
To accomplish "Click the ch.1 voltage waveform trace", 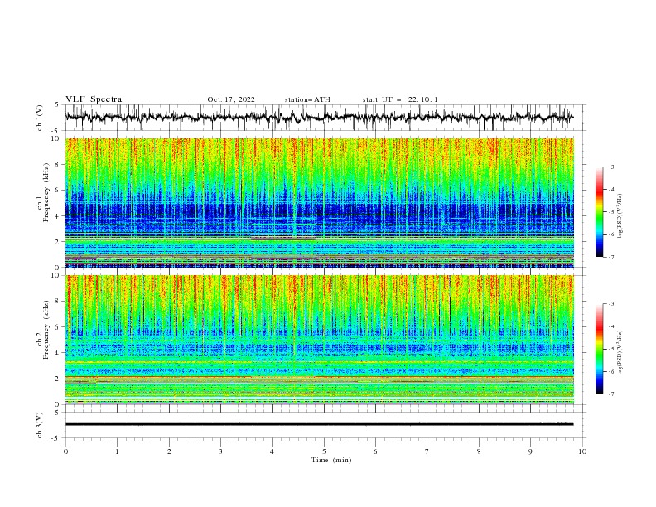I will pyautogui.click(x=319, y=117).
